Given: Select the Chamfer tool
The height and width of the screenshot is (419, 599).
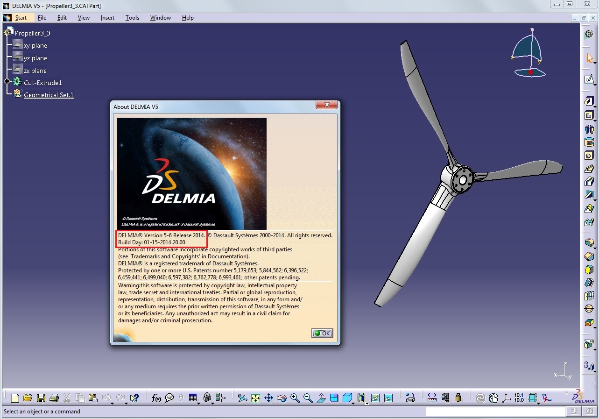Looking at the screenshot, I should coord(589,256).
